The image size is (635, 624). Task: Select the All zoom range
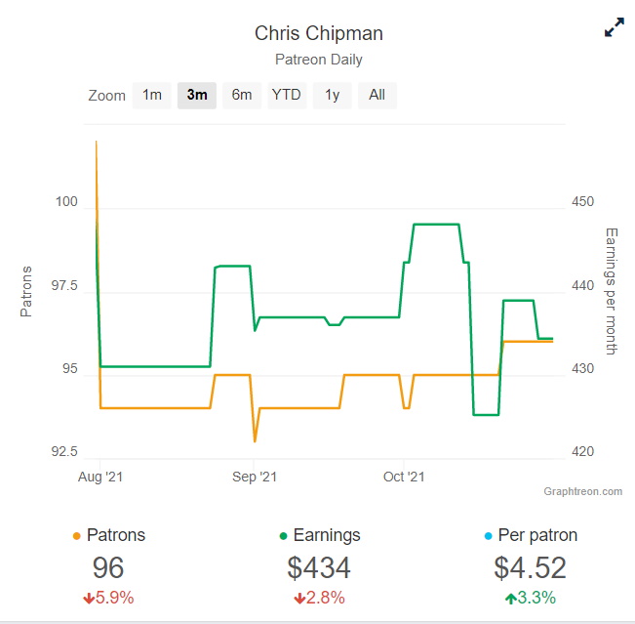(377, 96)
